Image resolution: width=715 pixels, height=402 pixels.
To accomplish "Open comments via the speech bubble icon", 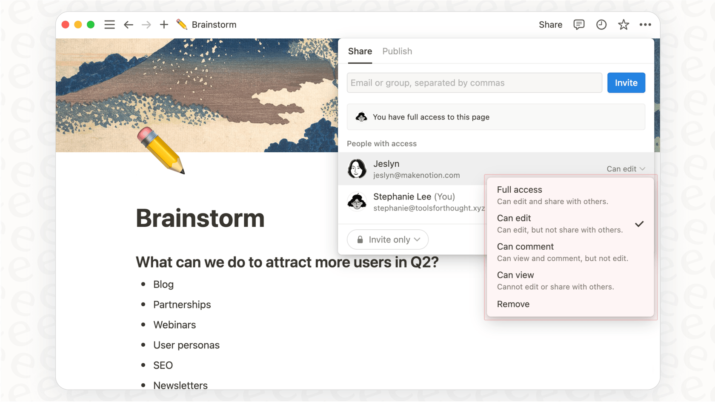I will click(579, 24).
